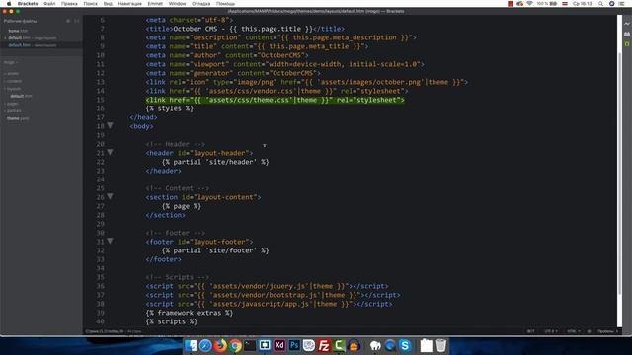Open FileZilla from the dock

[324, 346]
